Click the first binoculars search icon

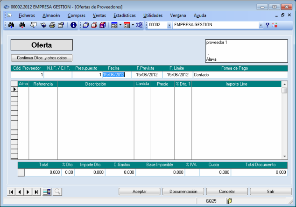(10, 25)
